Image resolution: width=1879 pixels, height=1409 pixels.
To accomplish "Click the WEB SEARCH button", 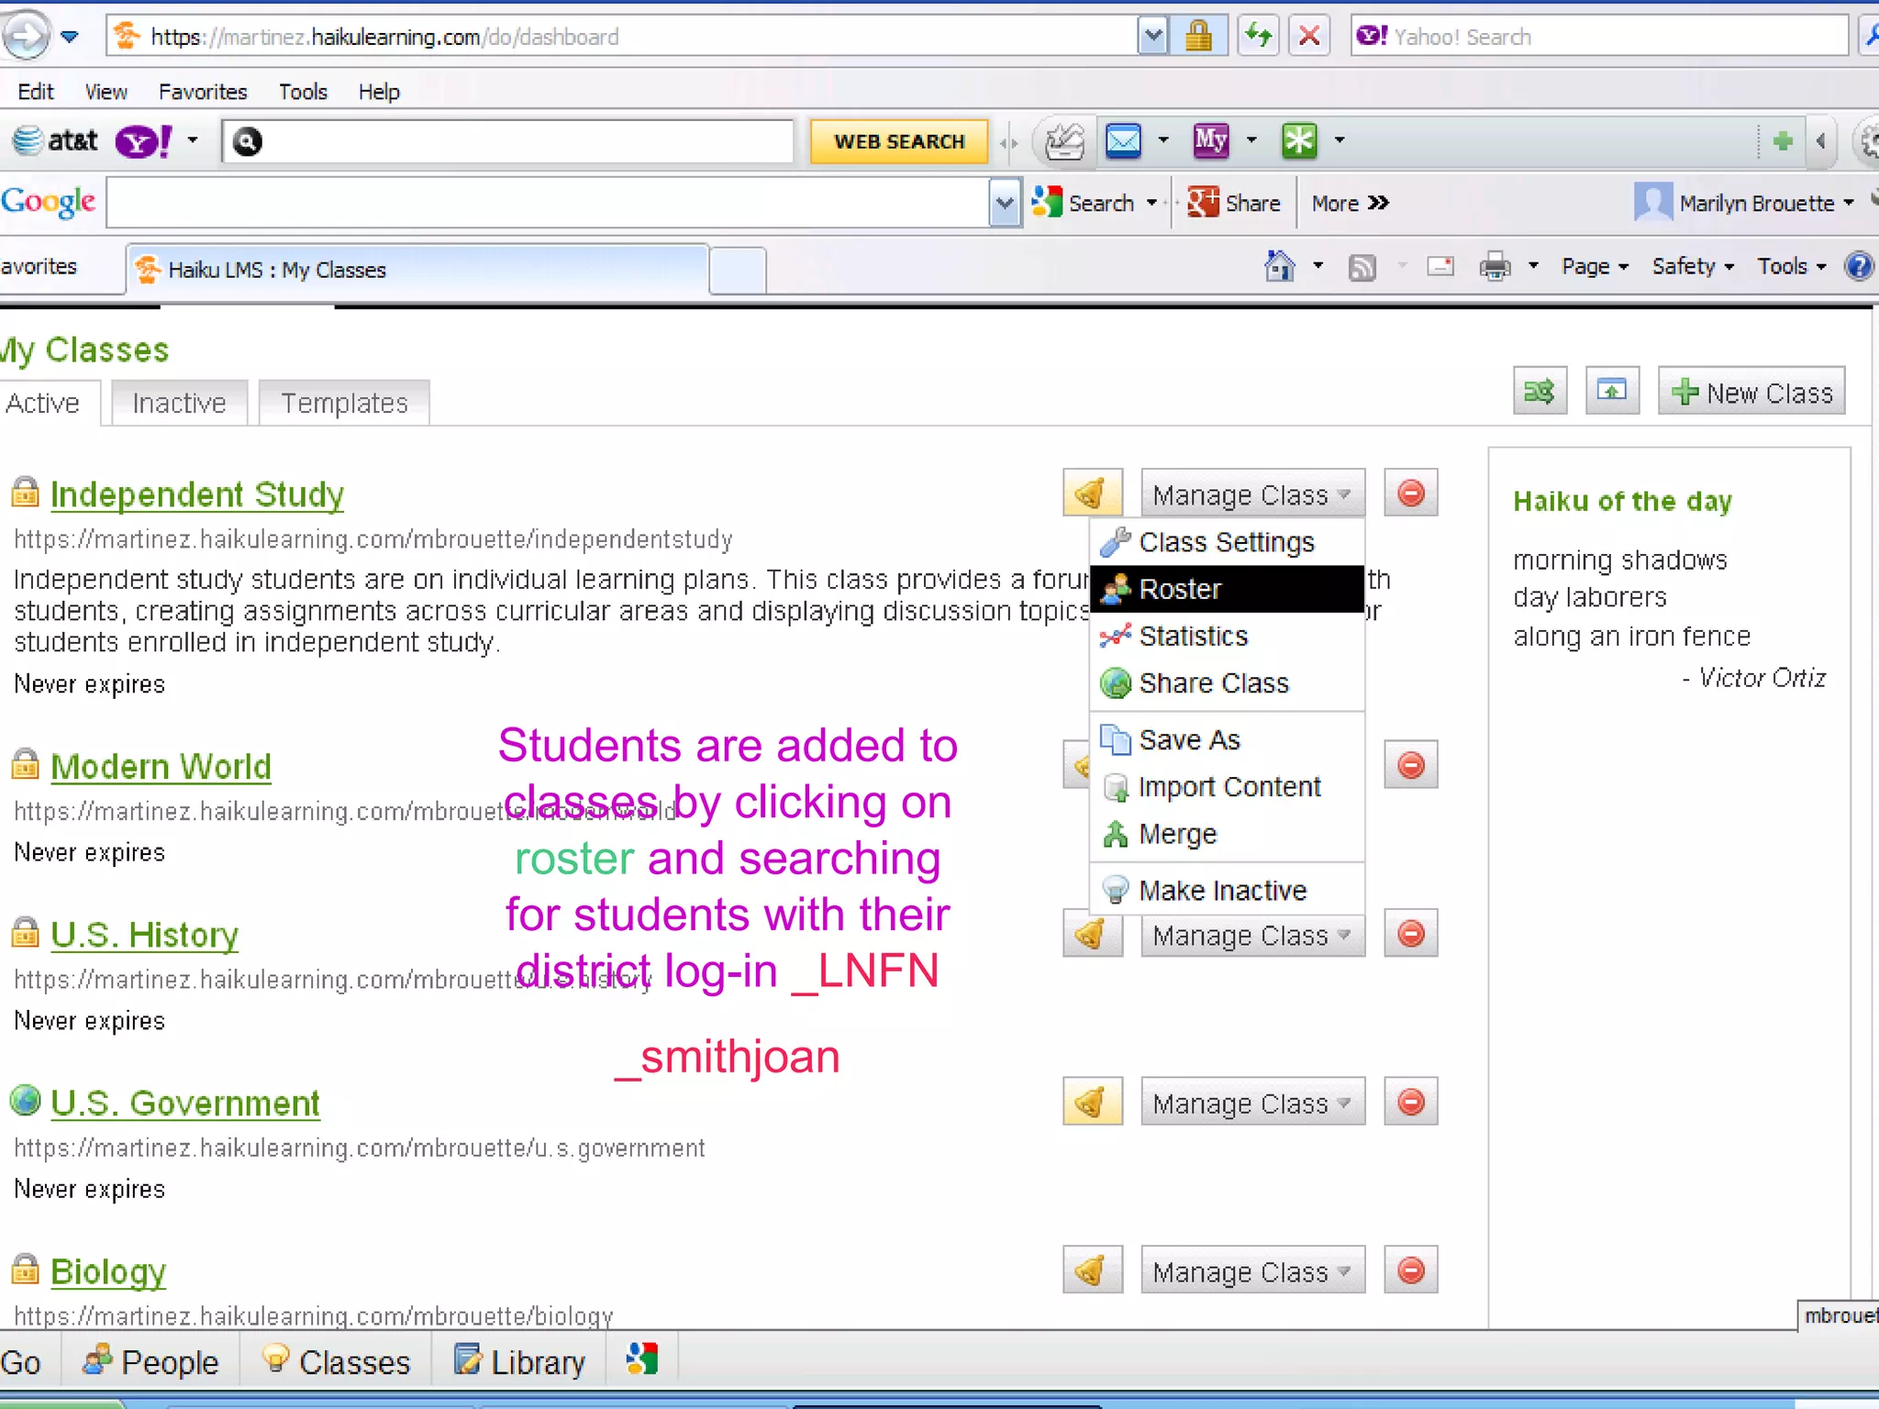I will click(x=899, y=141).
